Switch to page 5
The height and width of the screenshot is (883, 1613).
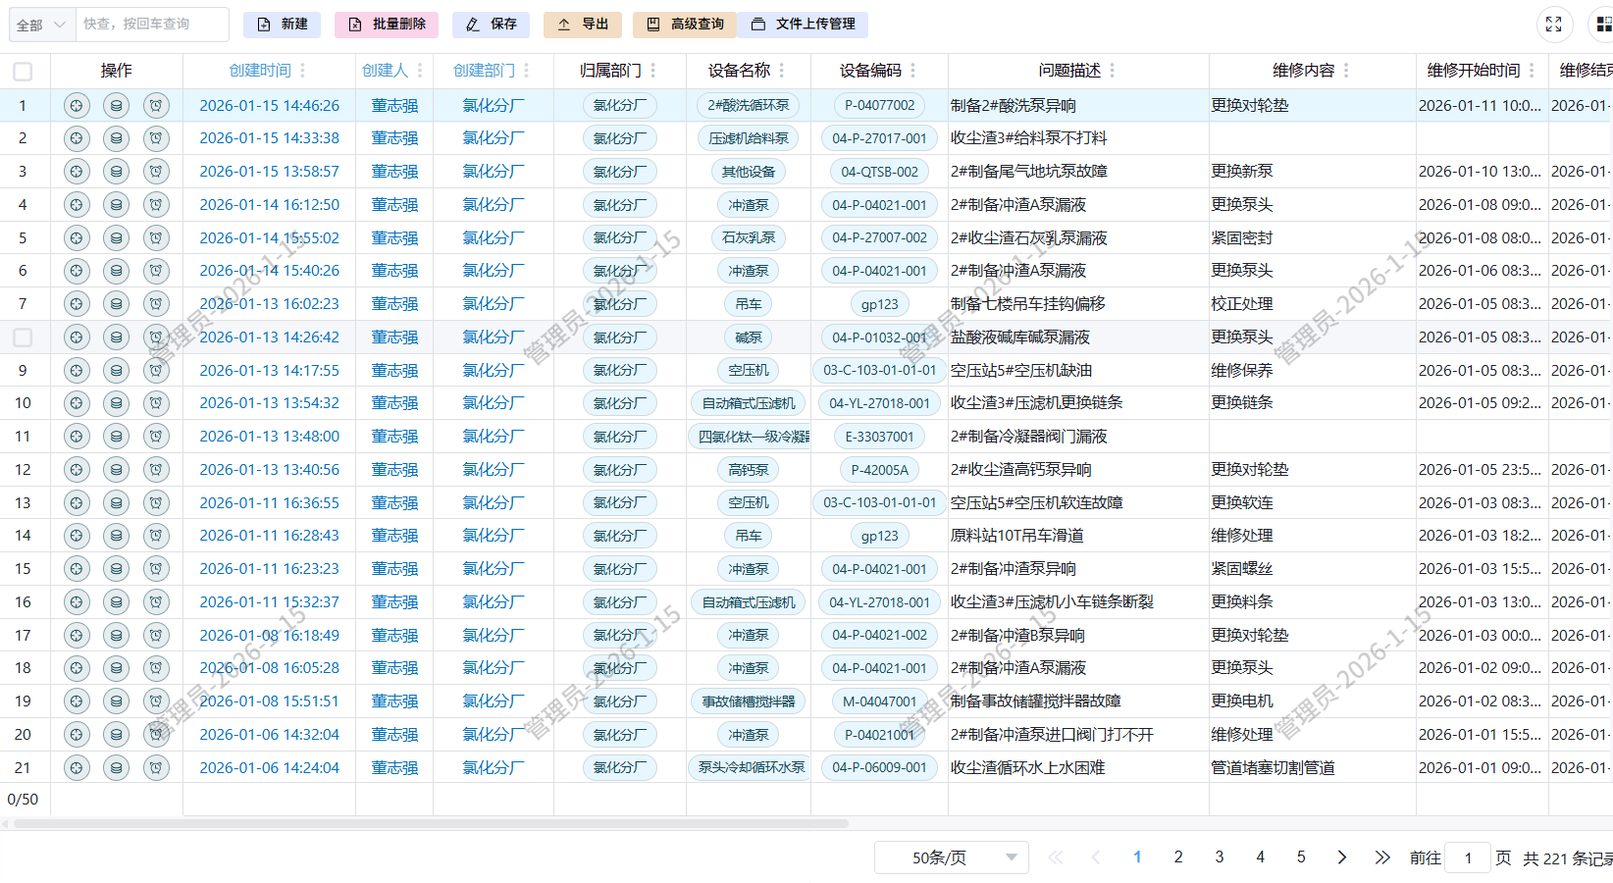1301,857
